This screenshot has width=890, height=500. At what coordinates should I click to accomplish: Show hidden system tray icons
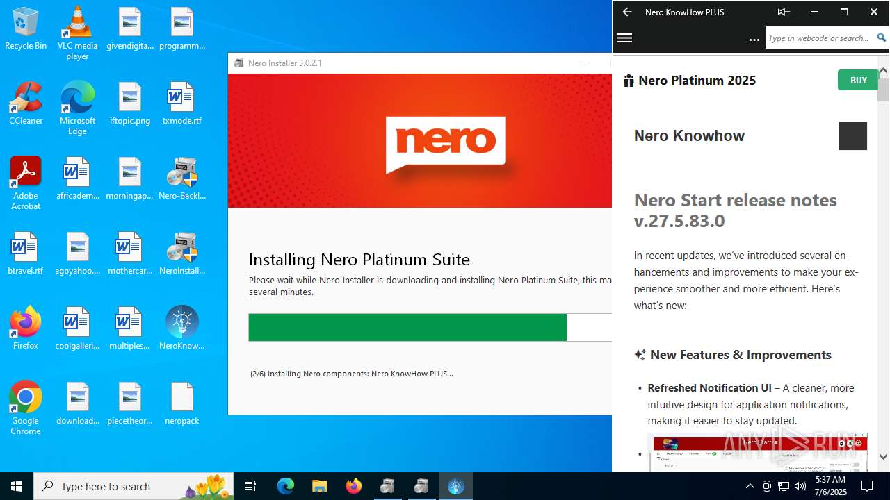(x=750, y=486)
